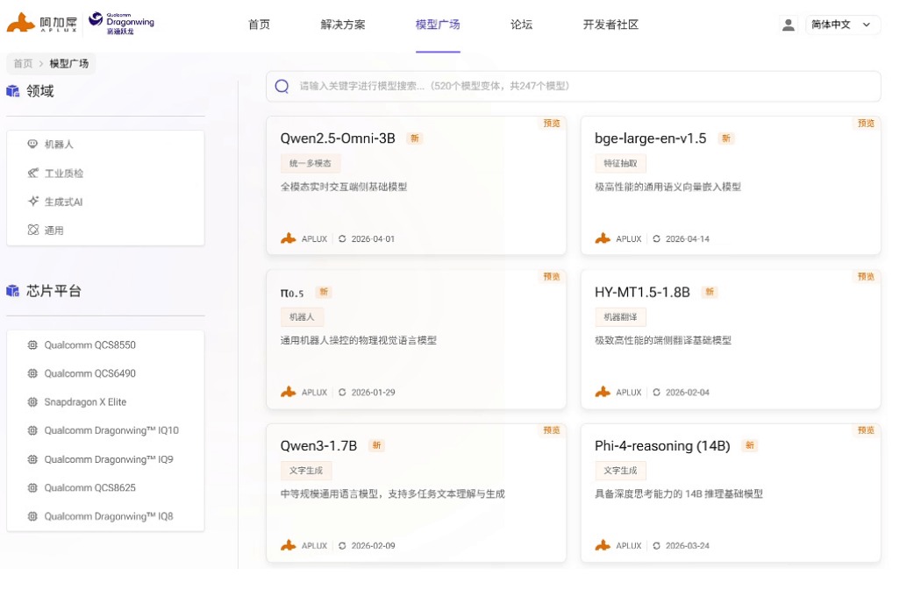Viewport: 921px width, 596px height.
Task: Click 文字生成 tag on Phi-4-reasoning card
Action: (x=620, y=471)
